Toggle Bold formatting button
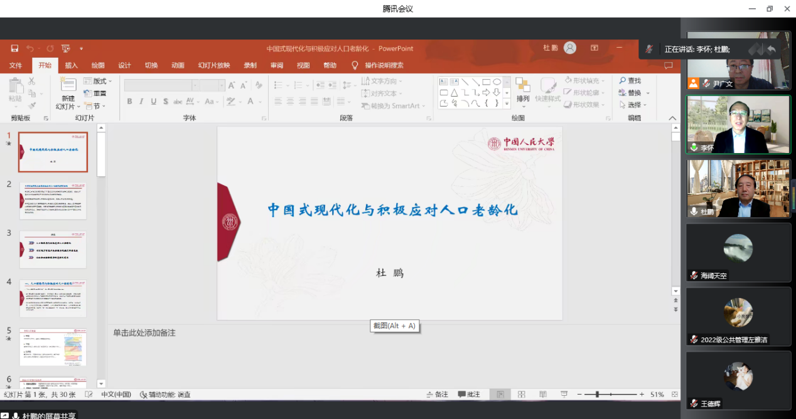The image size is (796, 419). (129, 102)
